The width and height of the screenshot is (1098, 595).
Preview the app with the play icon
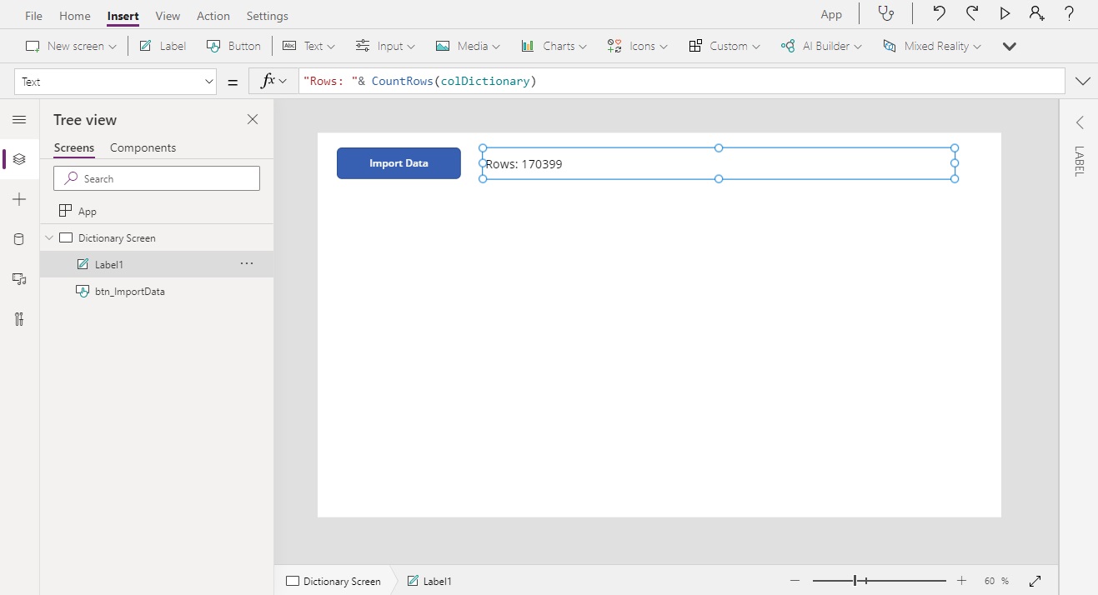1005,13
